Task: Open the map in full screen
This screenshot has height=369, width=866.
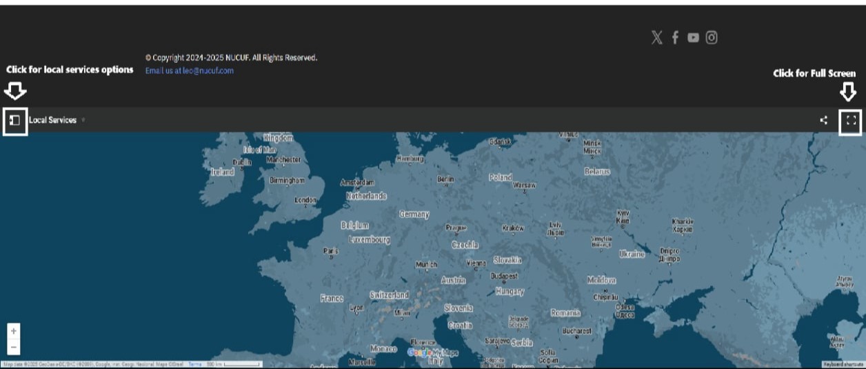Action: [x=851, y=120]
